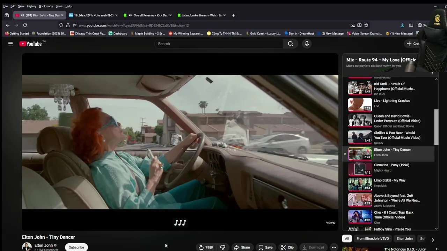Play Kid Cudi - Pursuit Of Happiness
This screenshot has height=251, width=447.
pos(388,89)
